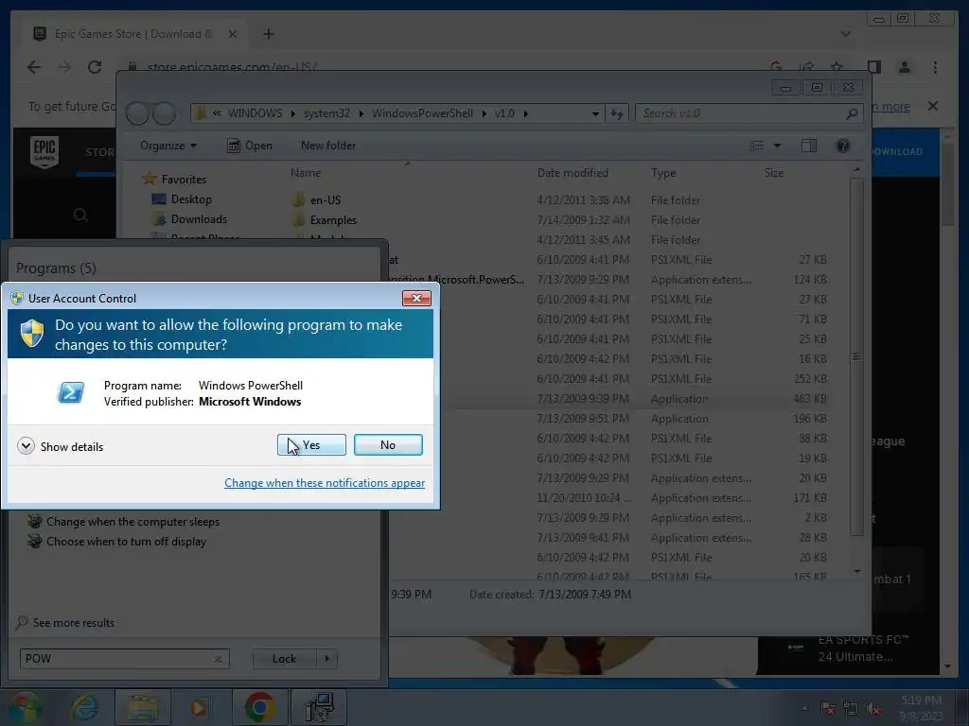969x726 pixels.
Task: Select the Epic Games Store tab
Action: click(x=135, y=33)
